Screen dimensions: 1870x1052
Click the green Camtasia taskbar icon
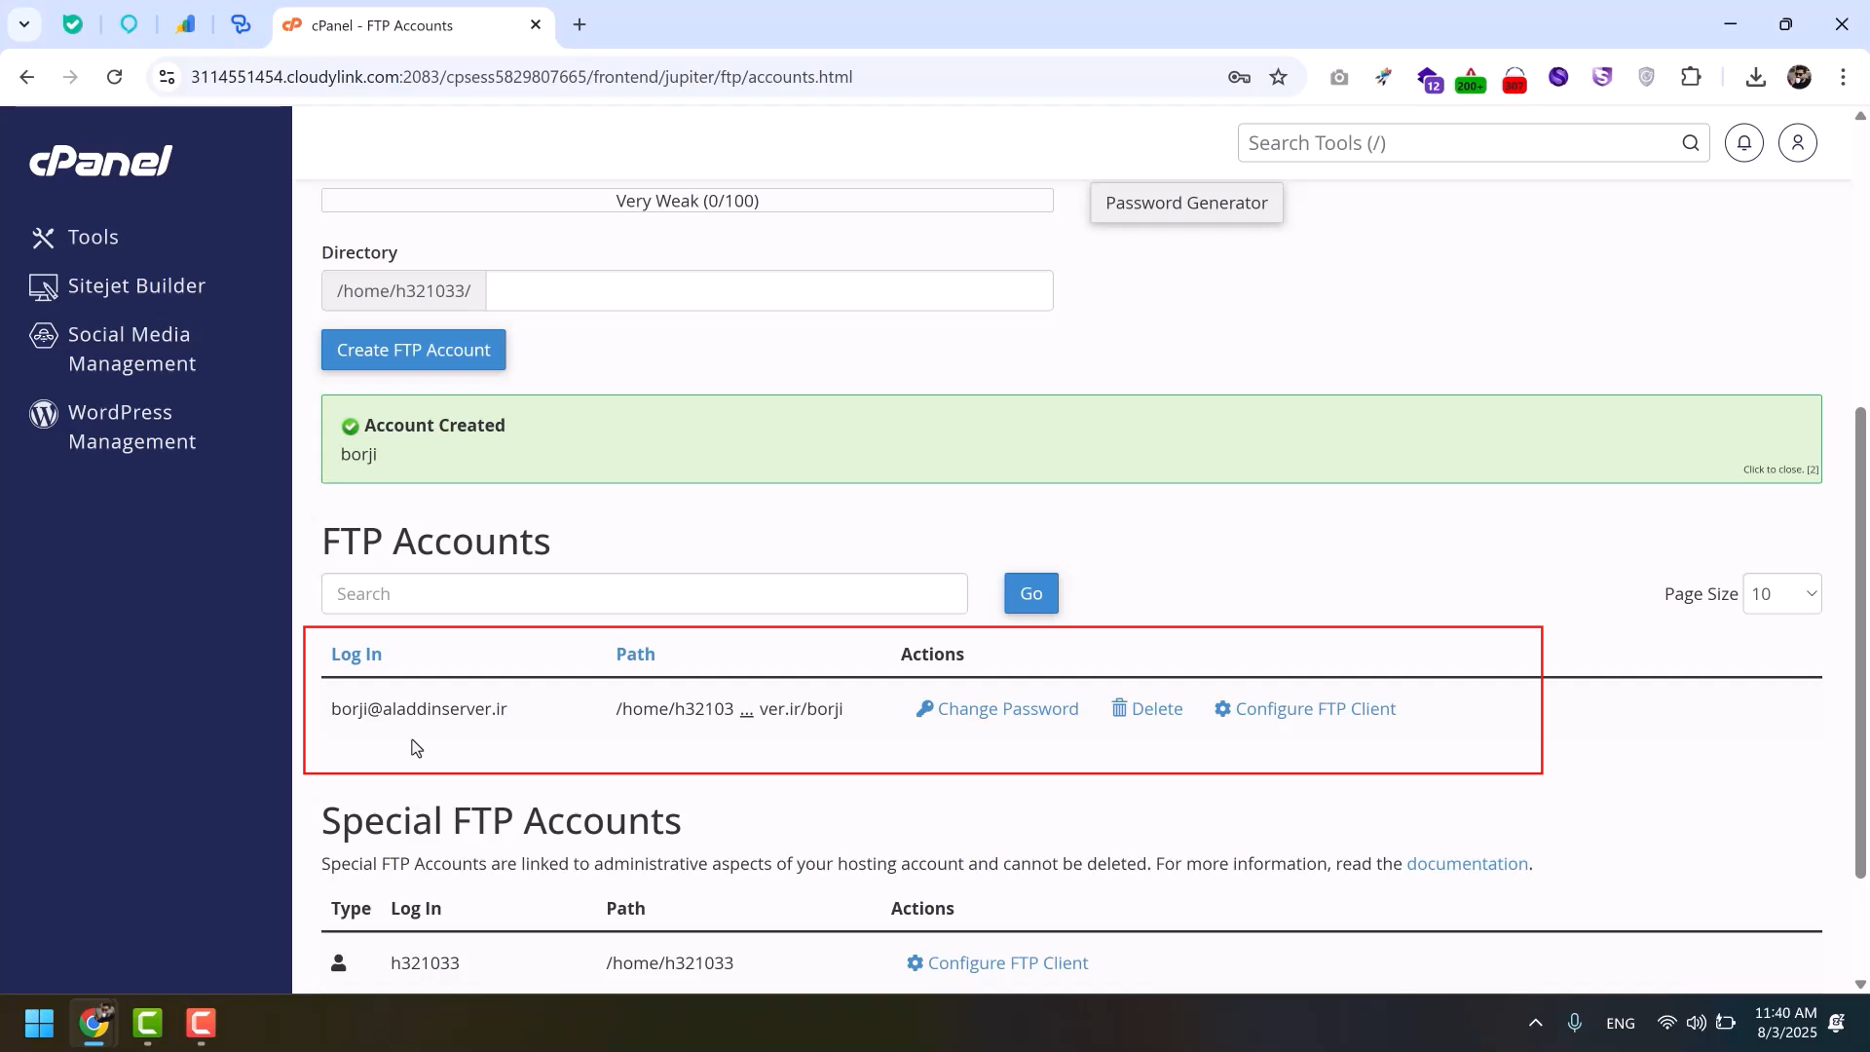148,1024
